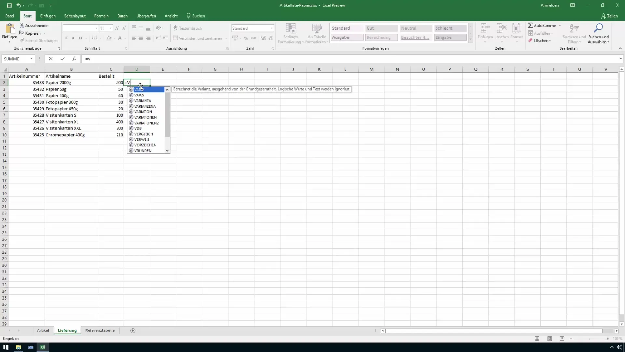Open File Explorer from taskbar
Viewport: 625px width, 352px height.
point(18,347)
